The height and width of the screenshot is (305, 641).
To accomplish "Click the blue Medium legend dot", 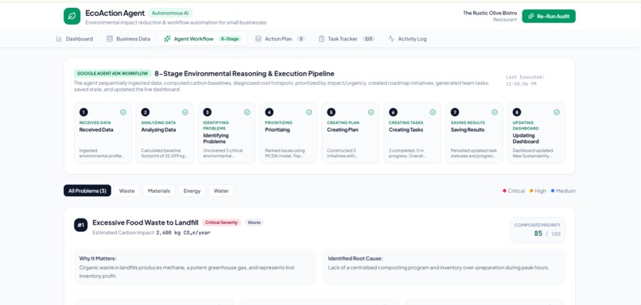I will click(553, 191).
